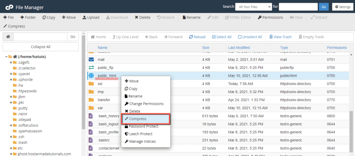355x156 pixels.
Task: Click the public_html globe icon
Action: click(x=91, y=76)
